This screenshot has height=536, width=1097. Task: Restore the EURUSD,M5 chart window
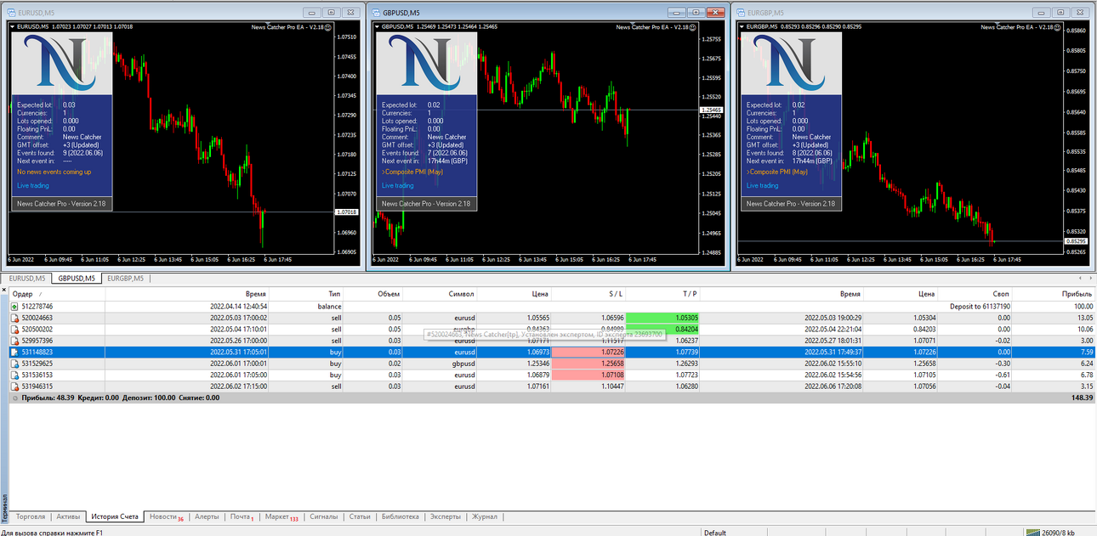pyautogui.click(x=331, y=13)
